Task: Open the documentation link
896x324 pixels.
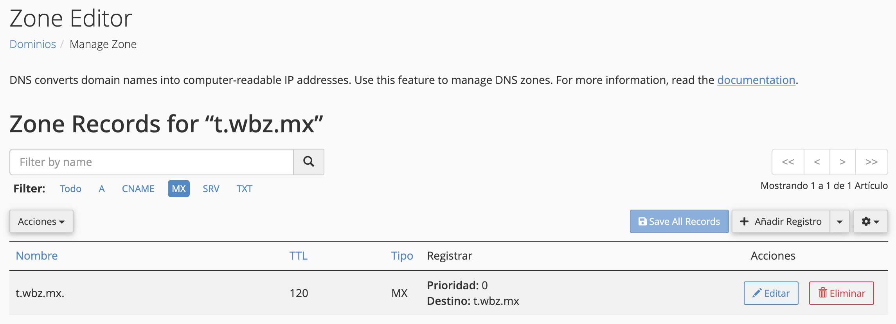Action: (x=756, y=80)
